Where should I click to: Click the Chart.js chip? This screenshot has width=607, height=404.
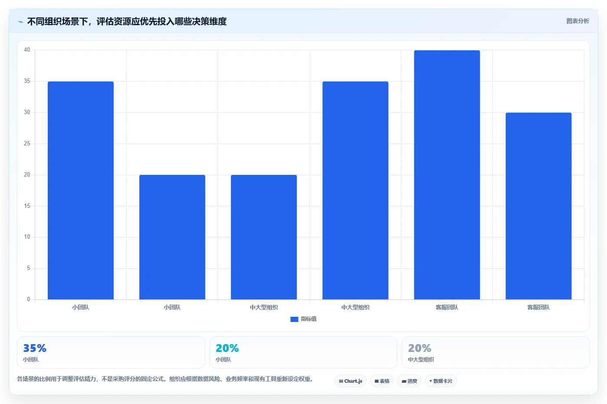[x=351, y=381]
